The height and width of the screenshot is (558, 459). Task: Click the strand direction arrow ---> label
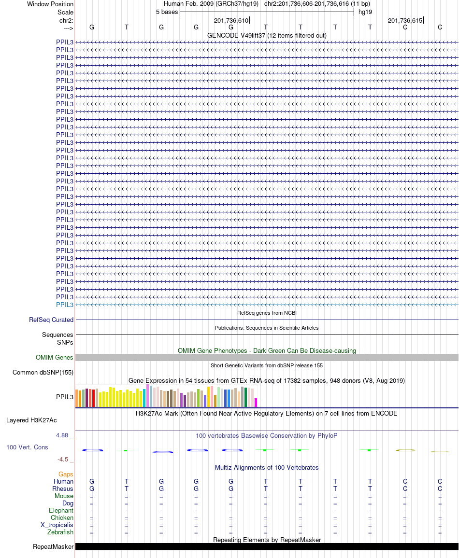[x=69, y=28]
